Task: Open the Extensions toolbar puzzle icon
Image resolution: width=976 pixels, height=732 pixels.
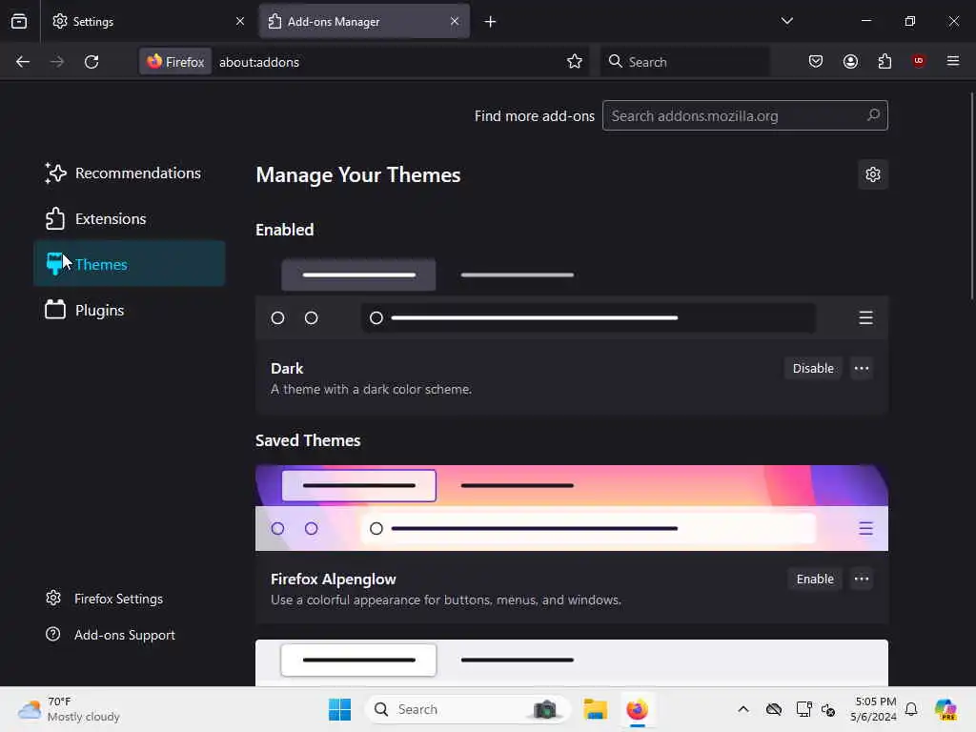Action: 884,61
